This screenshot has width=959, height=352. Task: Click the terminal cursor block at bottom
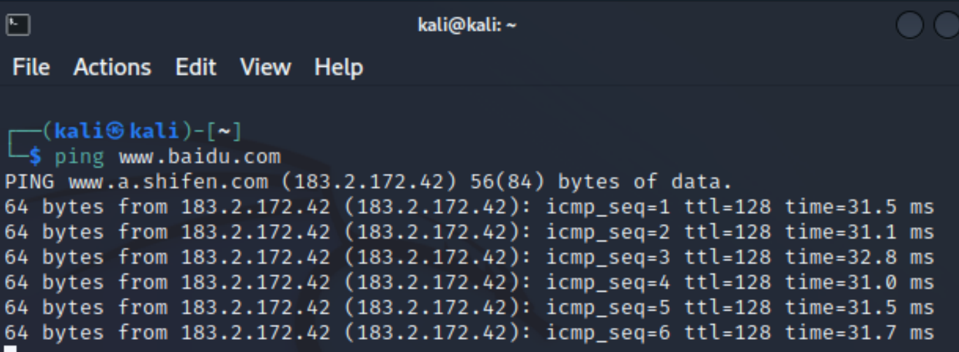pos(10,348)
